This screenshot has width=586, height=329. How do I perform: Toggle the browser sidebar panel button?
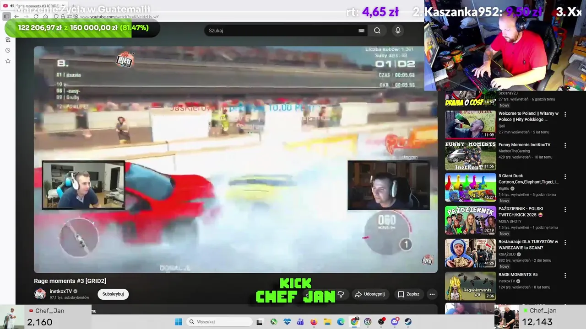6,16
